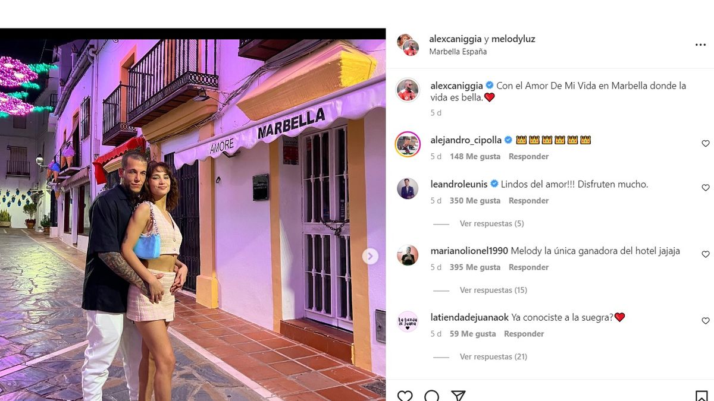The height and width of the screenshot is (401, 714).
Task: View 395 Me gusta likes list
Action: point(475,267)
